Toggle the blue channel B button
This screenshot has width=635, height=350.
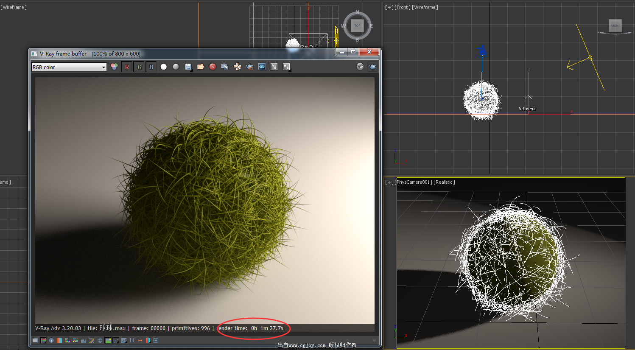coord(151,67)
